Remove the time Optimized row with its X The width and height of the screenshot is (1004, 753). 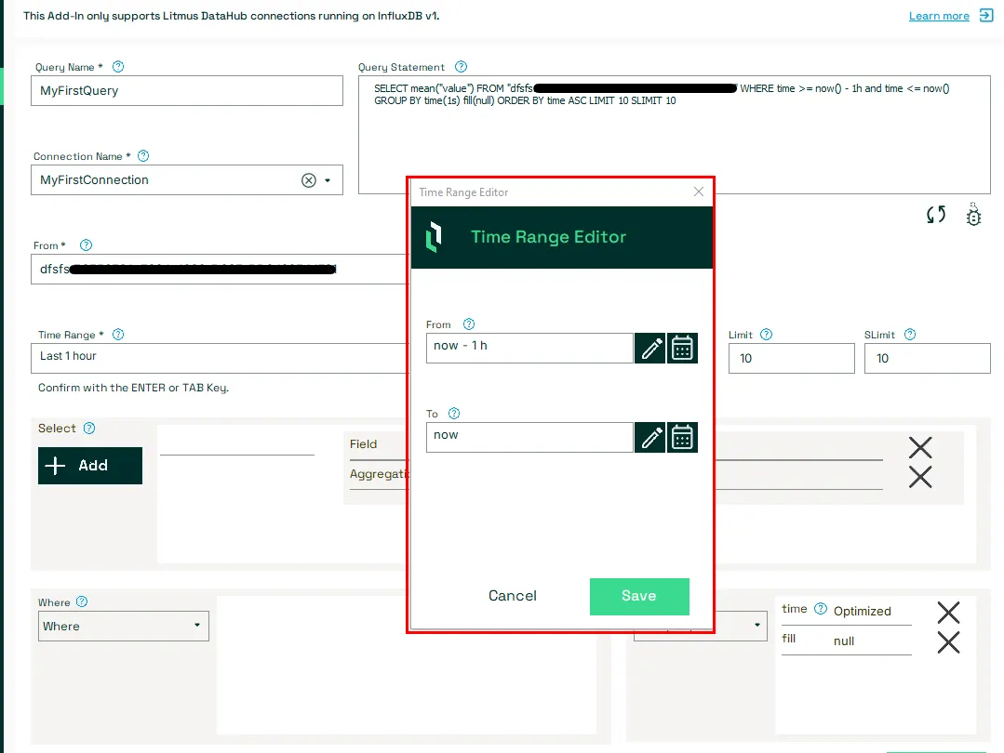(948, 613)
